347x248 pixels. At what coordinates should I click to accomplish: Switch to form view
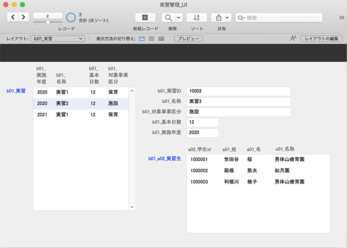pyautogui.click(x=142, y=38)
